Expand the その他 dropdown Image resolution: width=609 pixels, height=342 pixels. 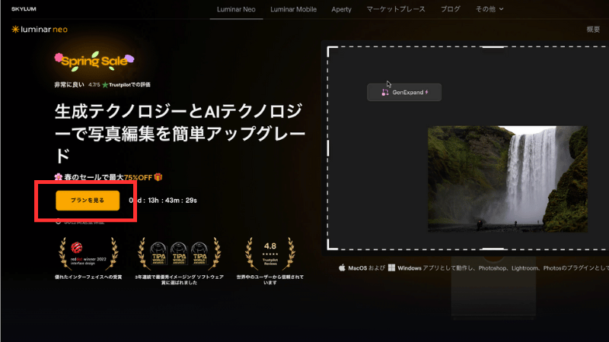489,9
